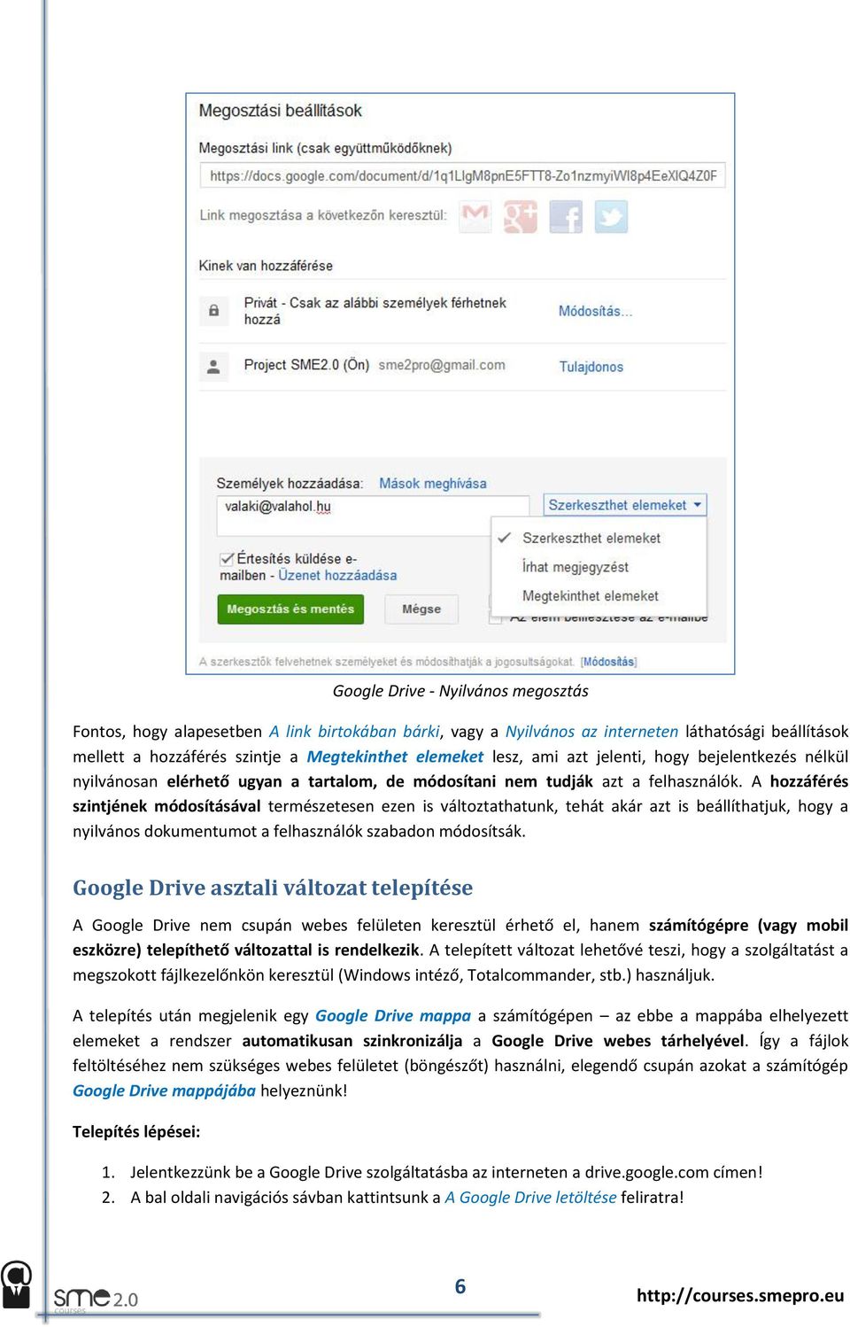This screenshot has width=850, height=1327.
Task: Open the Szerkeszthet elemeket dropdown
Action: (x=624, y=505)
